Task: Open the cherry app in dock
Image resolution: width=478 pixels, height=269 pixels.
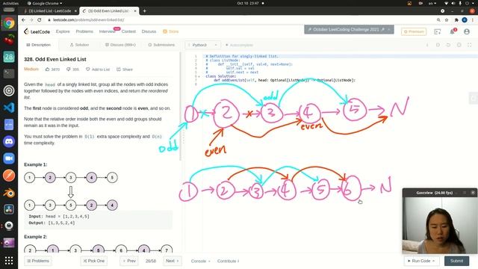Action: click(x=9, y=40)
